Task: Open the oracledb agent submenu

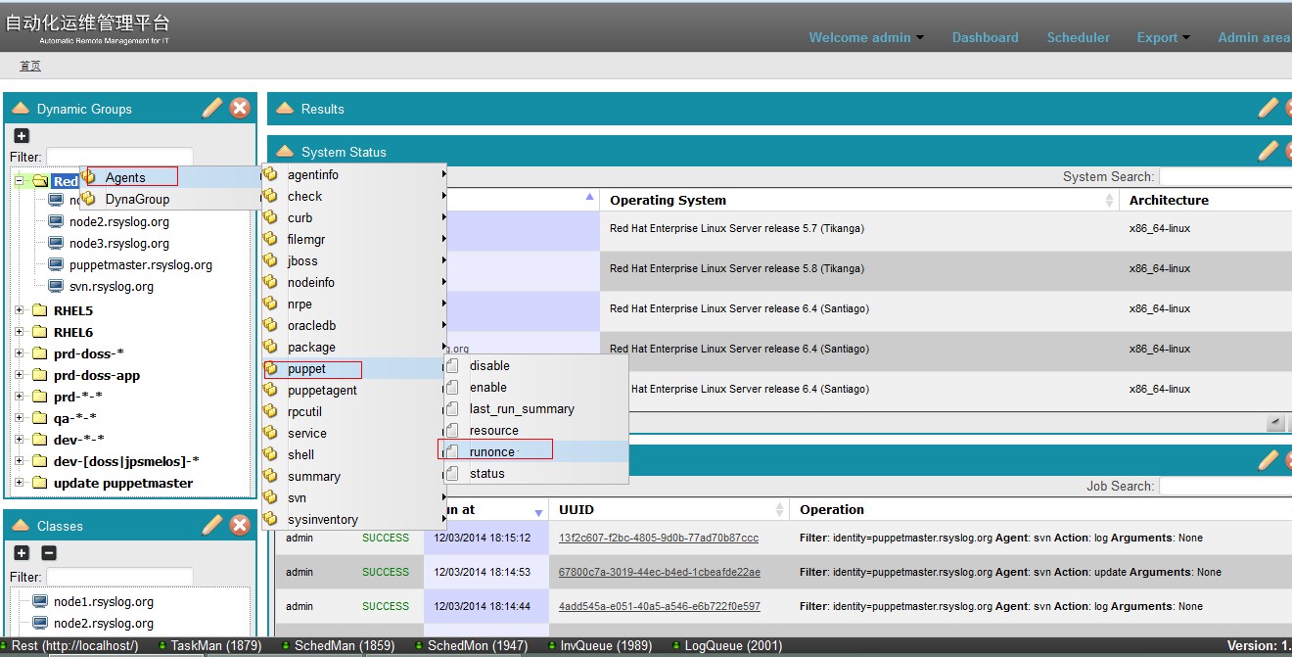Action: 353,325
